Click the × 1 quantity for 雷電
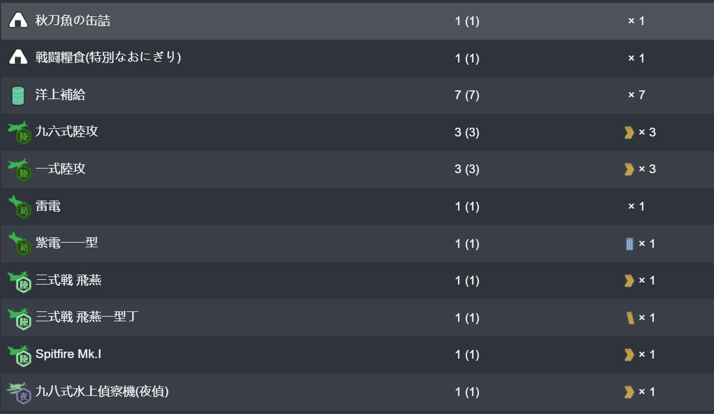This screenshot has height=414, width=714. [x=636, y=206]
